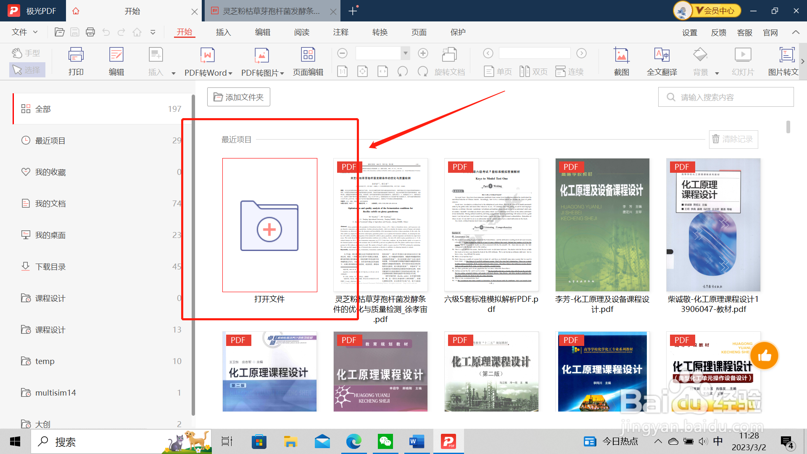Screen dimensions: 807x454
Task: Click 清除记录 to clear recent records
Action: (733, 139)
